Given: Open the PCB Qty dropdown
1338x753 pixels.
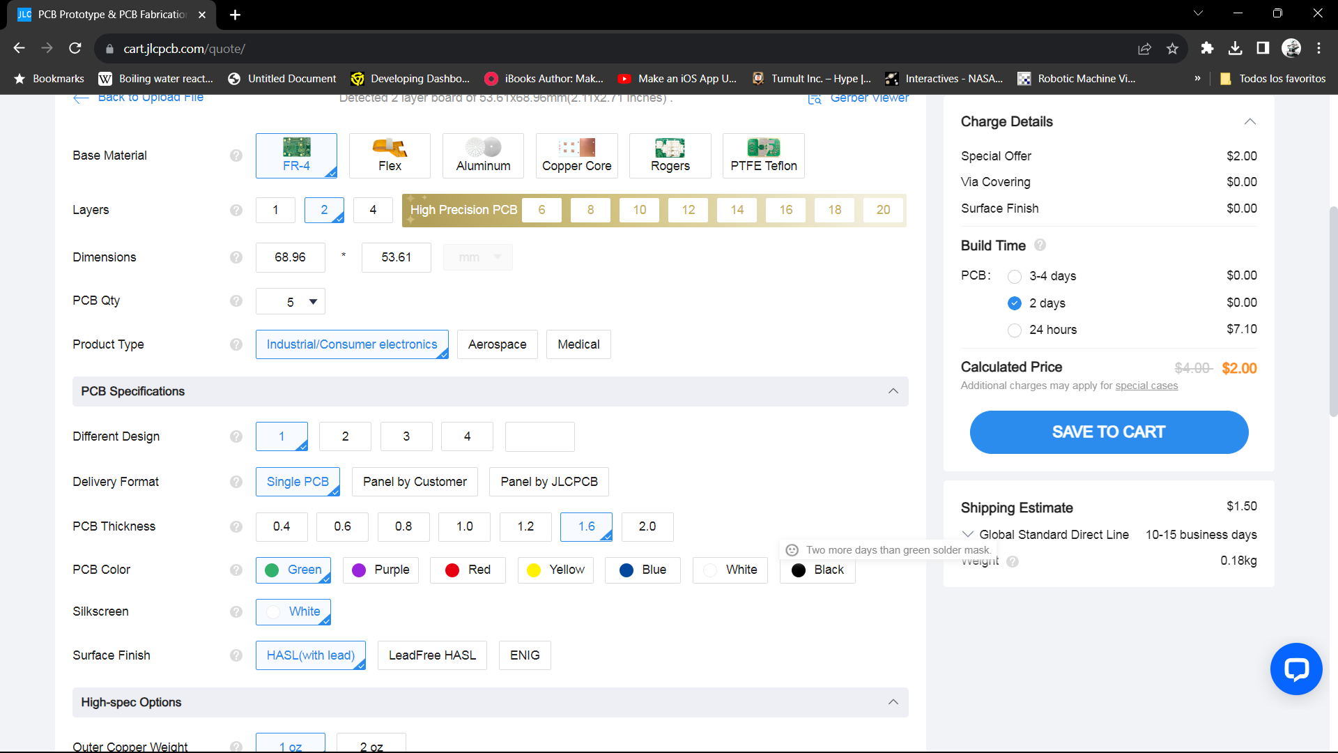Looking at the screenshot, I should (291, 302).
